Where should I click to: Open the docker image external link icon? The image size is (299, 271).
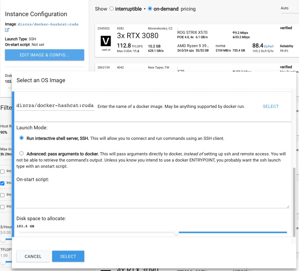7,30
